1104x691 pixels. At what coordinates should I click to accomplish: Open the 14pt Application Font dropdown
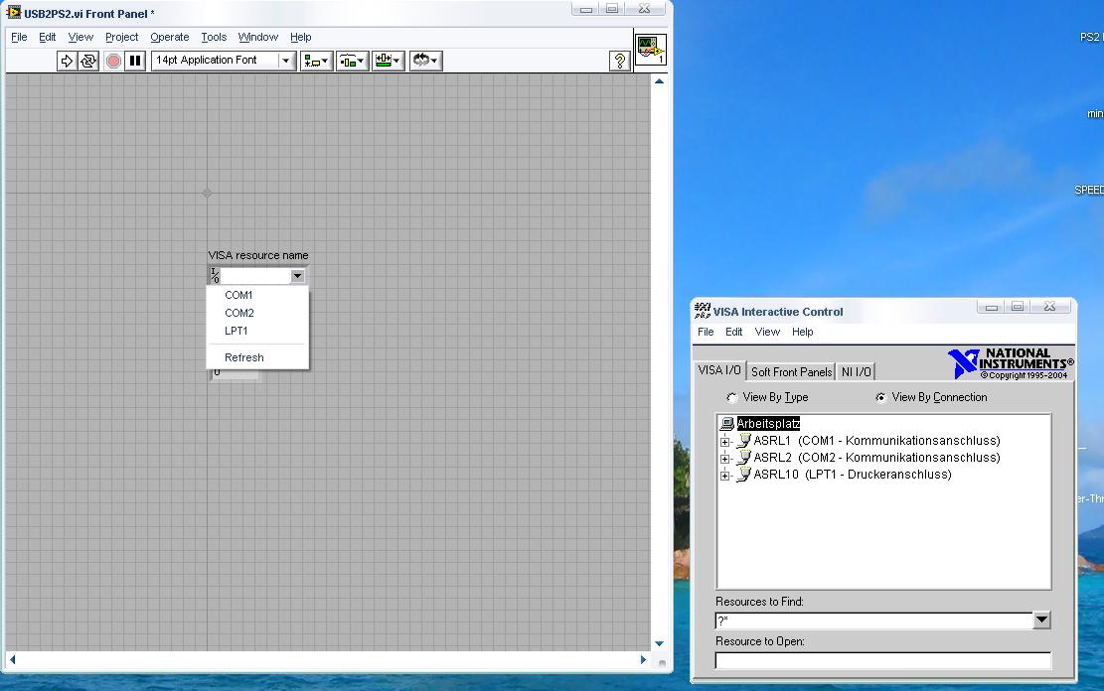(285, 61)
